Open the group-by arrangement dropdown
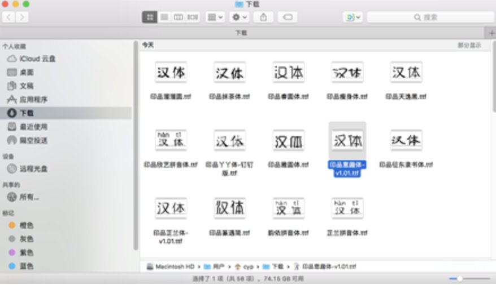 tap(215, 17)
